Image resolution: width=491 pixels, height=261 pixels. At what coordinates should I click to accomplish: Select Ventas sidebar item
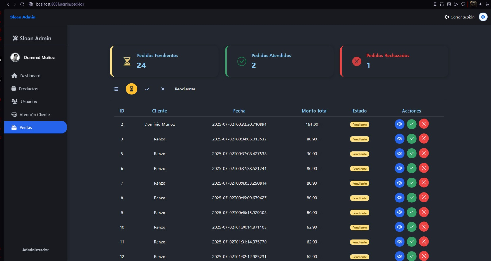tap(36, 127)
